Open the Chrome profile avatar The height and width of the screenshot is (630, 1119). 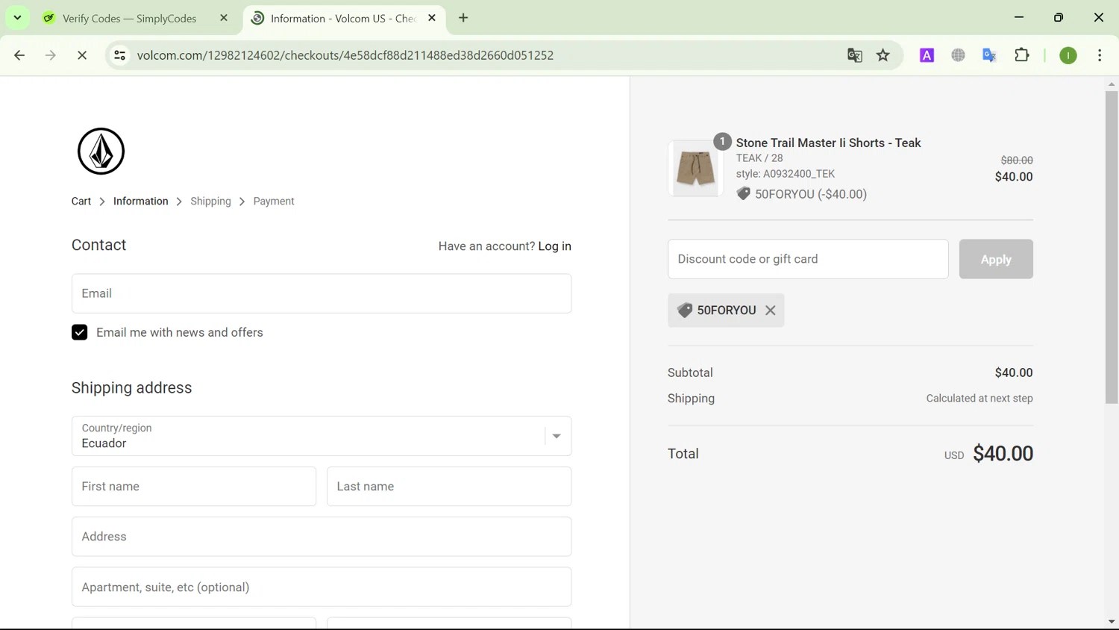click(x=1068, y=55)
